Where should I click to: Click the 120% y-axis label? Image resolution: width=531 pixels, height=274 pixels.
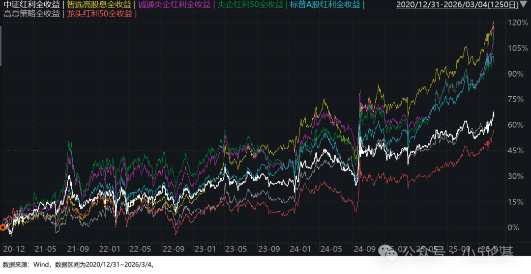point(518,23)
